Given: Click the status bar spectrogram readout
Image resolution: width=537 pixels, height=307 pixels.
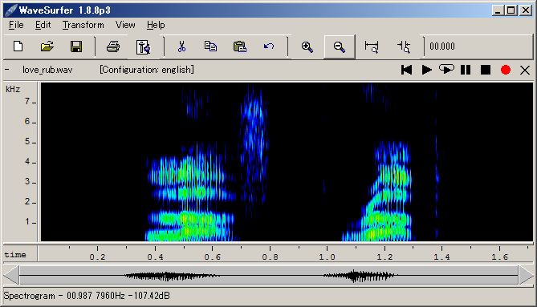Looking at the screenshot, I should pyautogui.click(x=87, y=296).
